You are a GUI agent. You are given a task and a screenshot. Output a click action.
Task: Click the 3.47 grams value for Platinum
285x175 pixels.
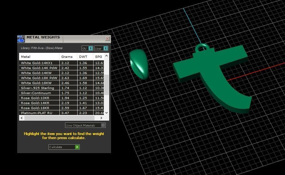coord(65,113)
